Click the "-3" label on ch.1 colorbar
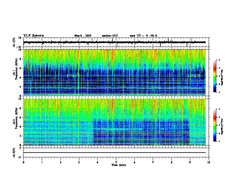The width and height of the screenshot is (235, 182). tap(219, 60)
